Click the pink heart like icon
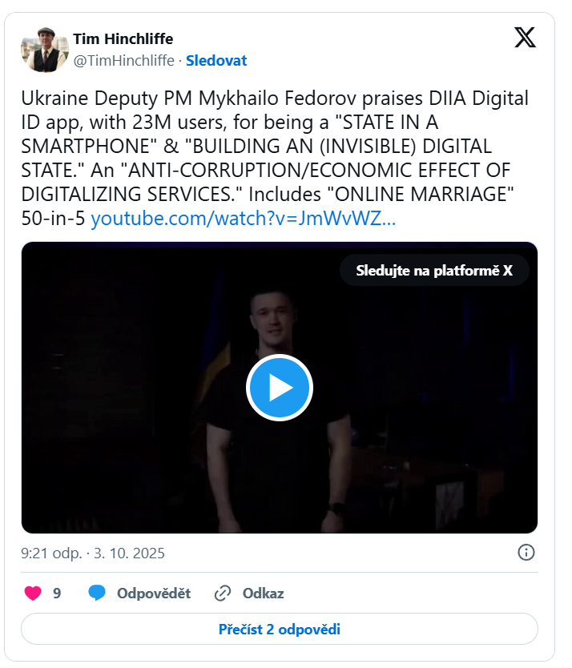 [x=33, y=593]
